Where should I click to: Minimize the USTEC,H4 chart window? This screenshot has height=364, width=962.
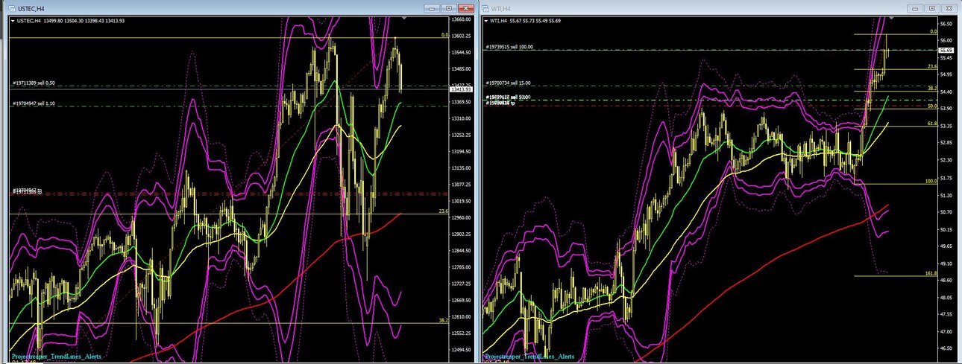click(x=433, y=8)
